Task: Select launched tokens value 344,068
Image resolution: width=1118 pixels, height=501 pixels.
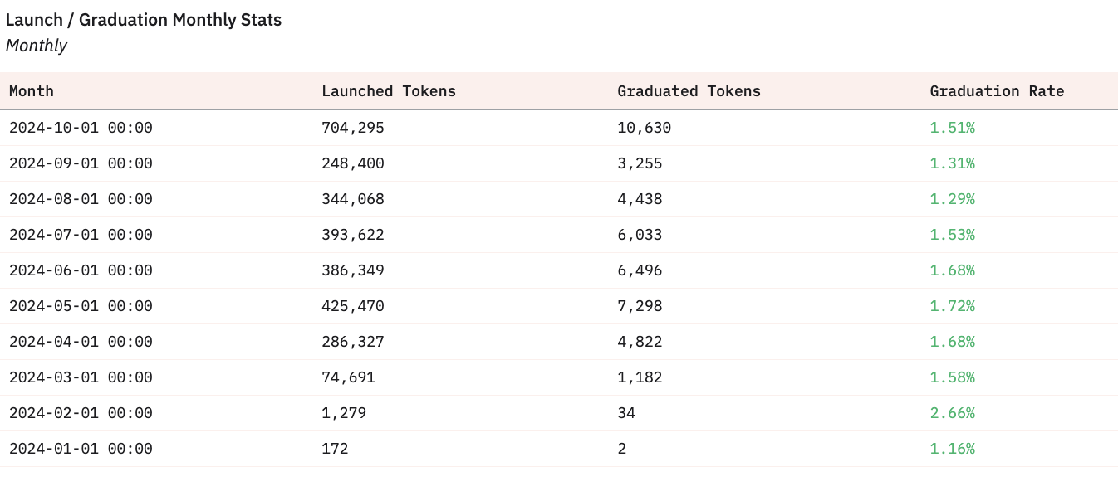Action: click(x=353, y=199)
